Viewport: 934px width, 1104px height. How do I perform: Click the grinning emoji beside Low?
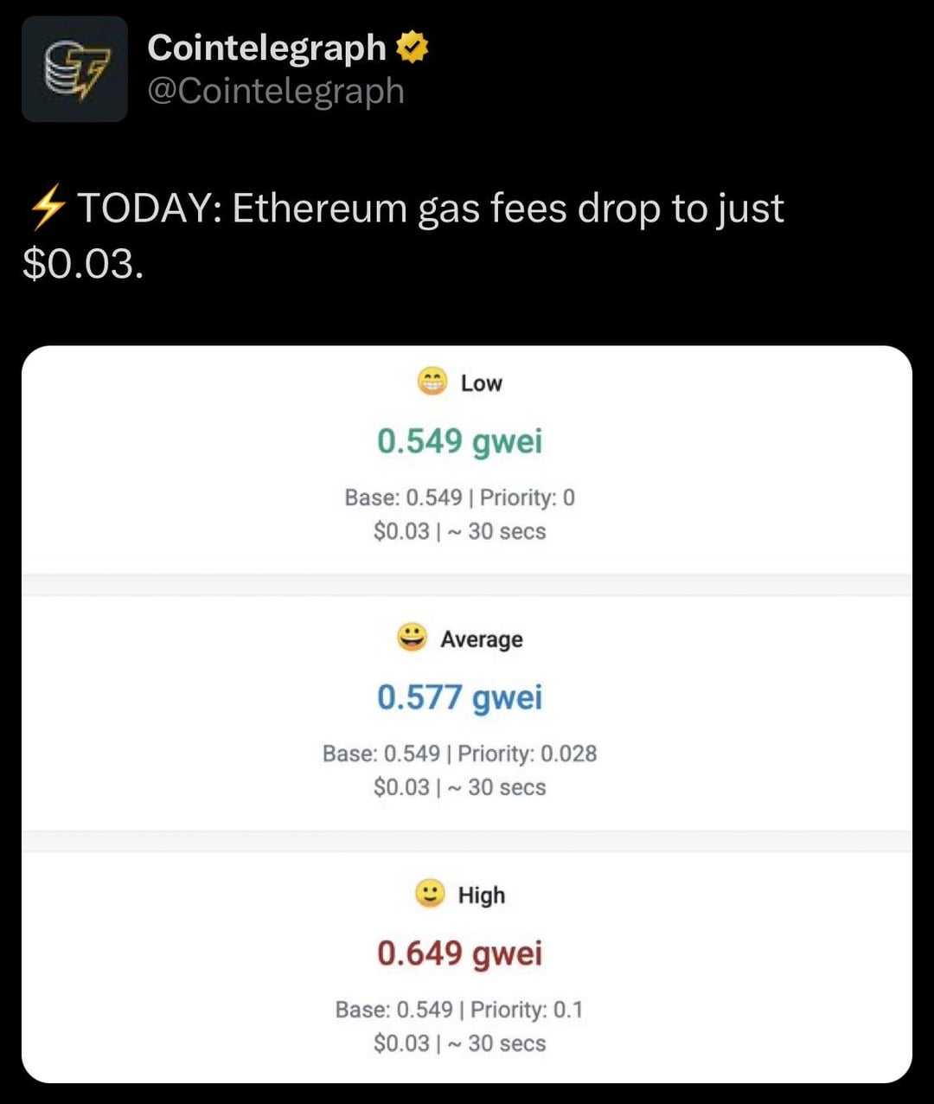[x=432, y=381]
